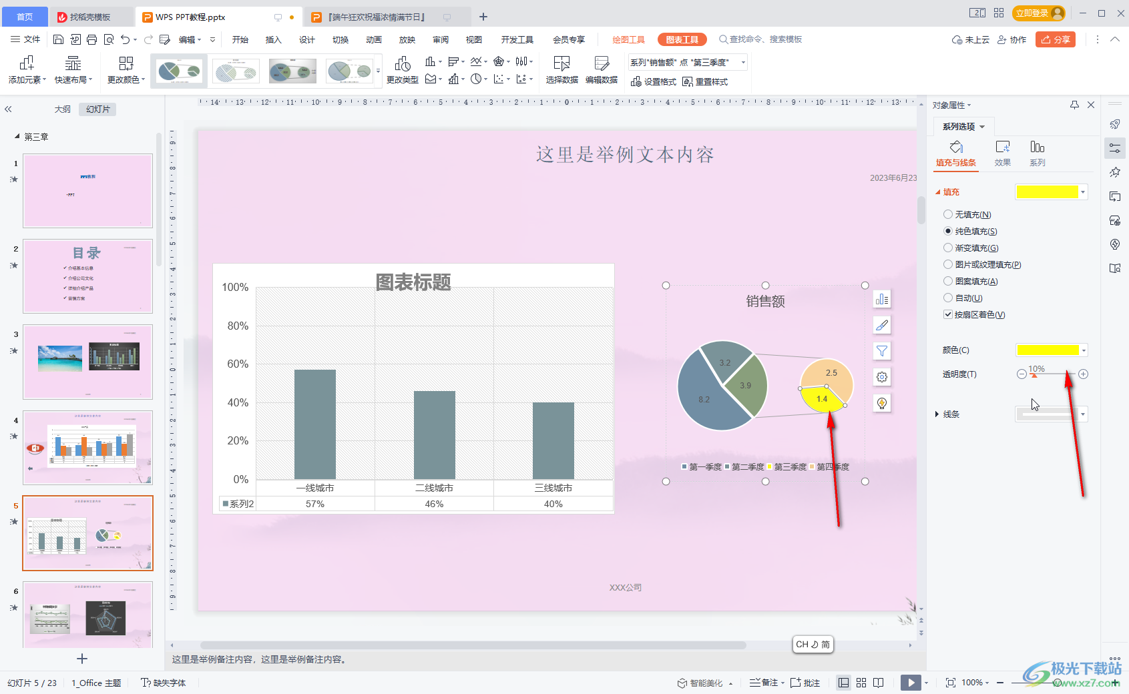Open chart settings gear floating button
This screenshot has height=694, width=1129.
click(x=882, y=377)
